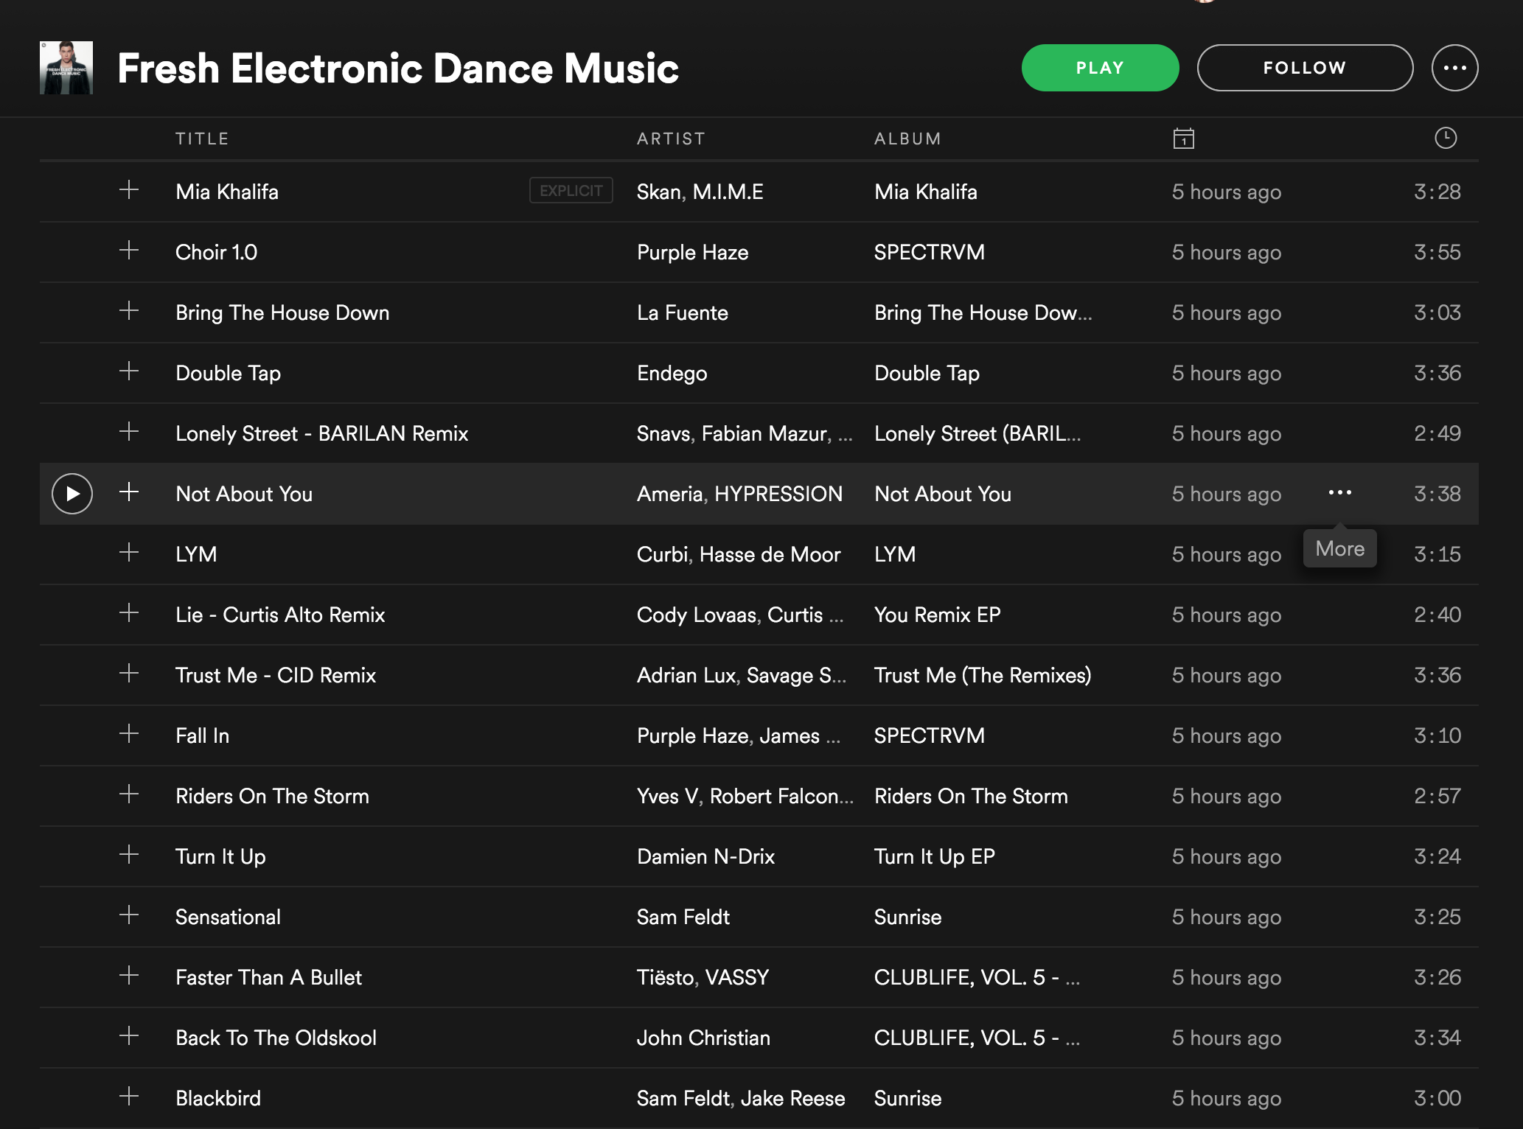Click the green Play button

tap(1100, 68)
